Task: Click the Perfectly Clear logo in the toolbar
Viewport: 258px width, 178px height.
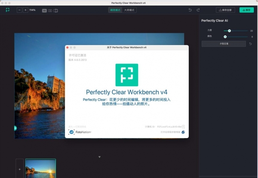Action: click(x=8, y=10)
